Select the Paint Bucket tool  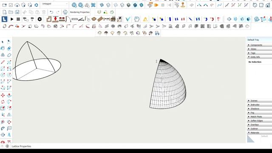[x=3, y=48]
